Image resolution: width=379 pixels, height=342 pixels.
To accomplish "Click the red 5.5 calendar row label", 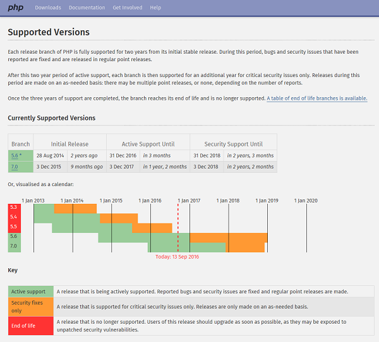I will pyautogui.click(x=14, y=227).
